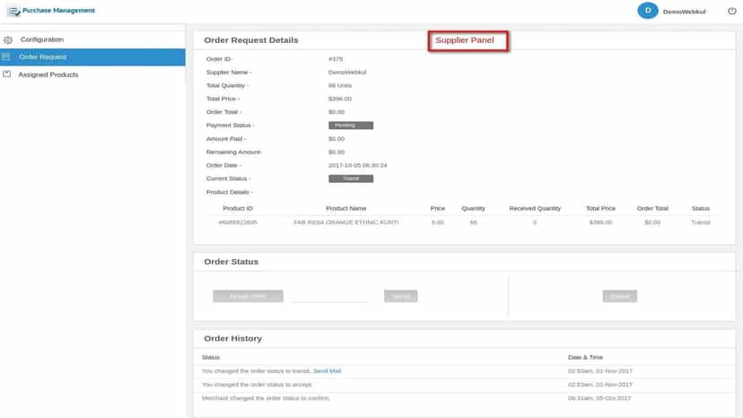Screen dimensions: 743x418
Task: Click the FAB INDIA ORANGE ETHNIC KURTI product name
Action: 345,222
